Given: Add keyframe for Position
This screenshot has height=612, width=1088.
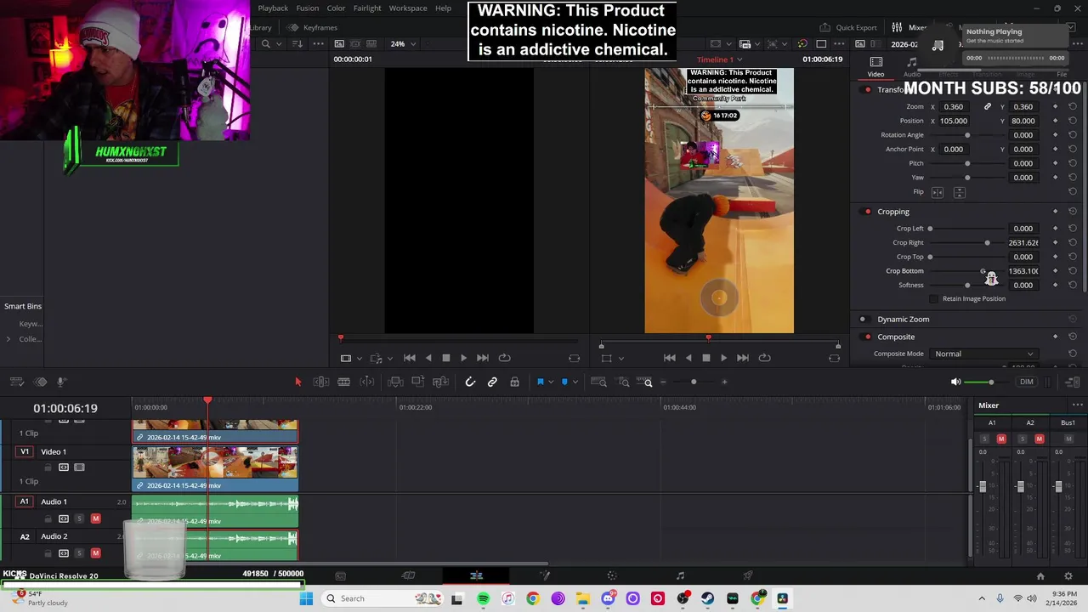Looking at the screenshot, I should (x=1055, y=121).
